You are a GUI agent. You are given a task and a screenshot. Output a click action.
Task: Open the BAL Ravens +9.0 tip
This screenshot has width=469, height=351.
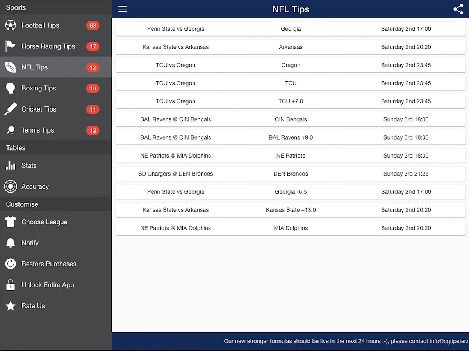291,137
